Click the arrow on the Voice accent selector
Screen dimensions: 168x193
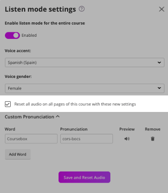pyautogui.click(x=159, y=63)
